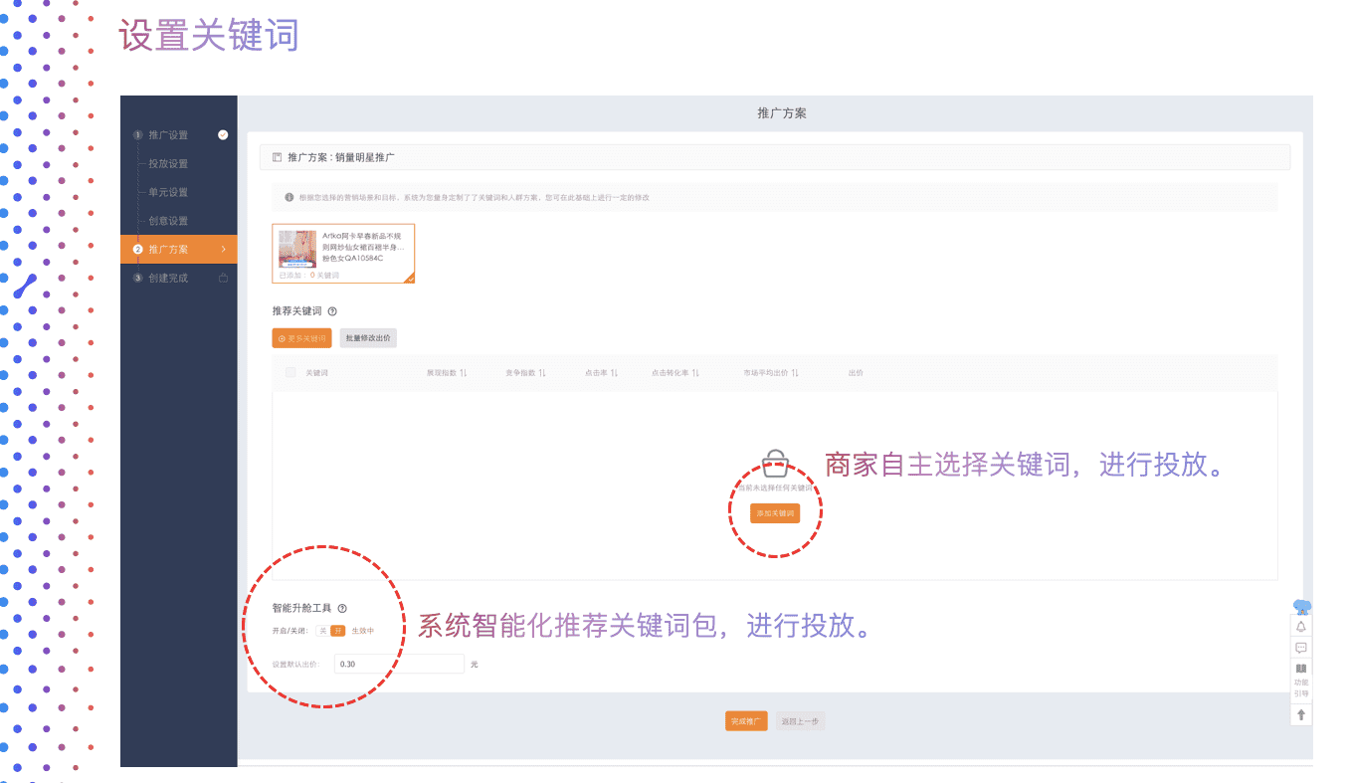1350x783 pixels.
Task: Switch smart upgrade tool to 关
Action: [323, 631]
